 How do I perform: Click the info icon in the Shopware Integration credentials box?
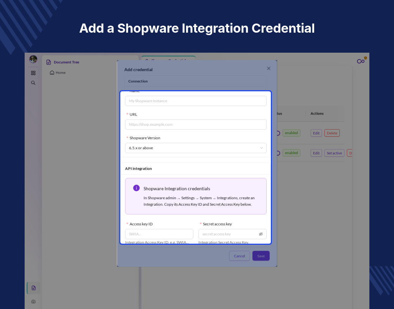[136, 188]
